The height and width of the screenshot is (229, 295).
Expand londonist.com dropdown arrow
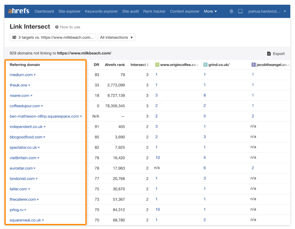[x=37, y=178]
